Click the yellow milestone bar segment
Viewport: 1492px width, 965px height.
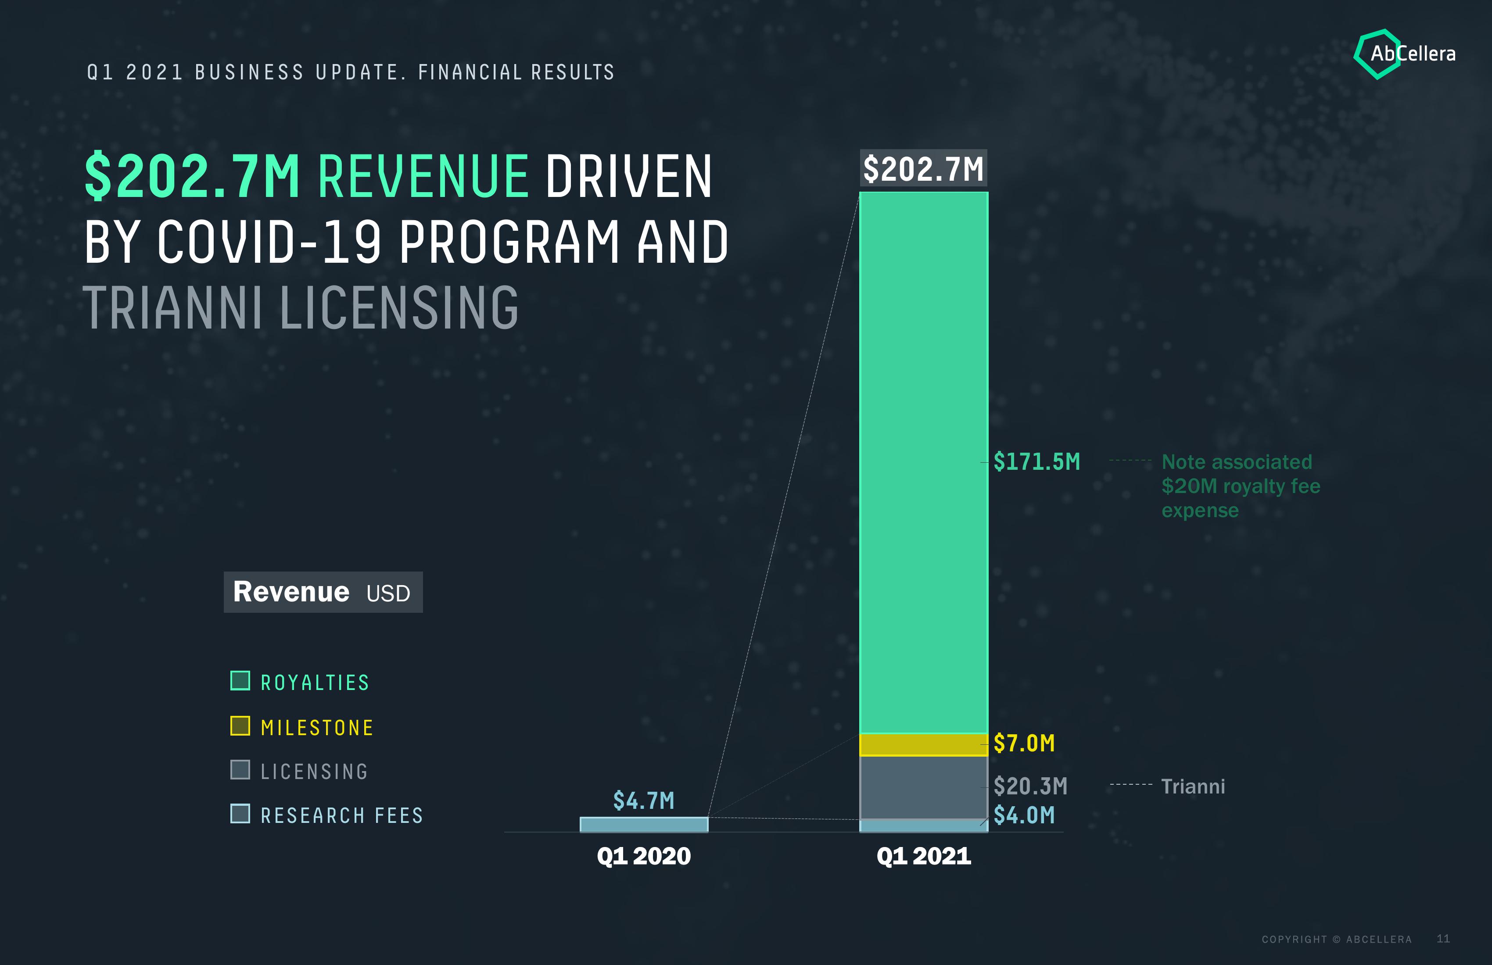(923, 745)
